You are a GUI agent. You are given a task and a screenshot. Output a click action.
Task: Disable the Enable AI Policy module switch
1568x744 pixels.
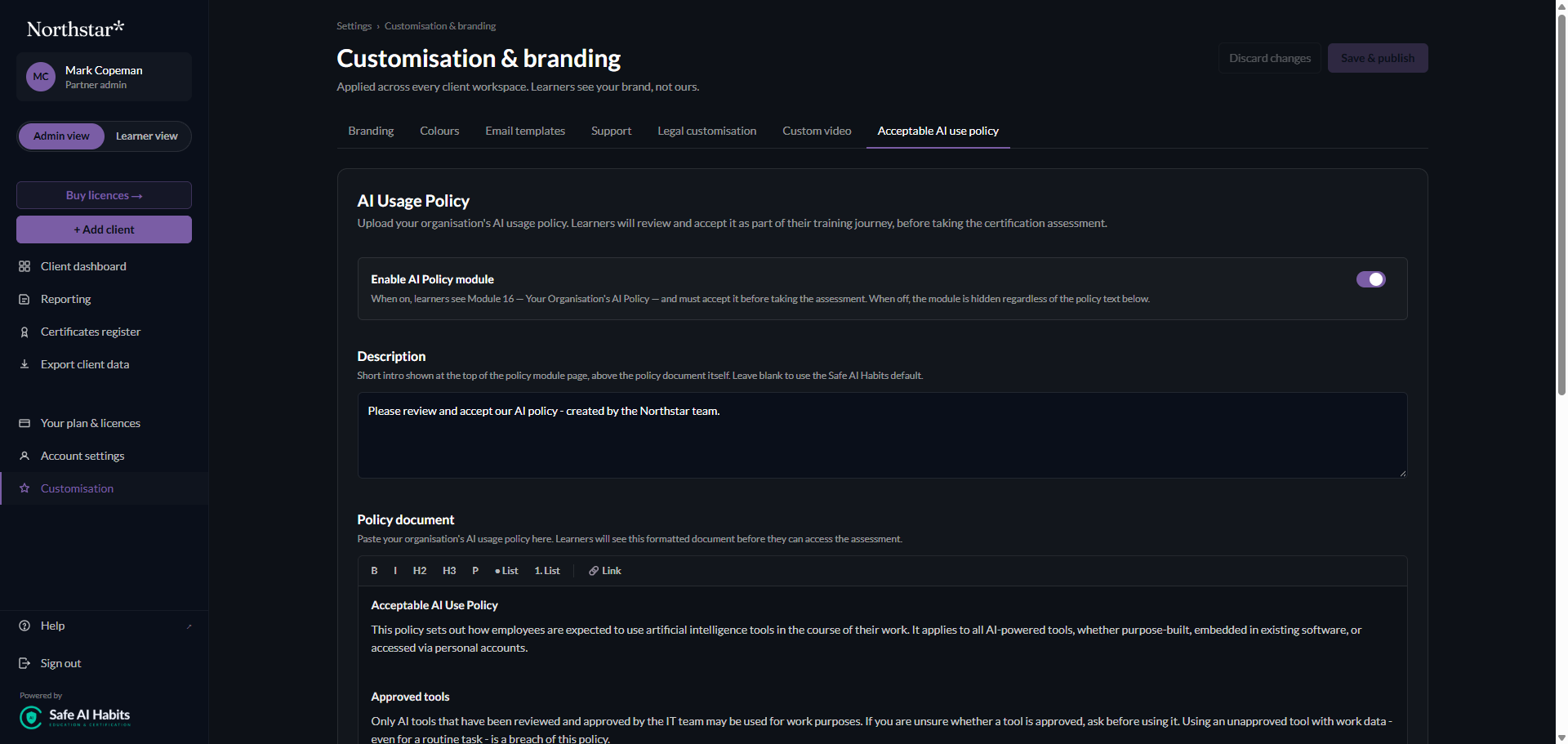point(1370,279)
